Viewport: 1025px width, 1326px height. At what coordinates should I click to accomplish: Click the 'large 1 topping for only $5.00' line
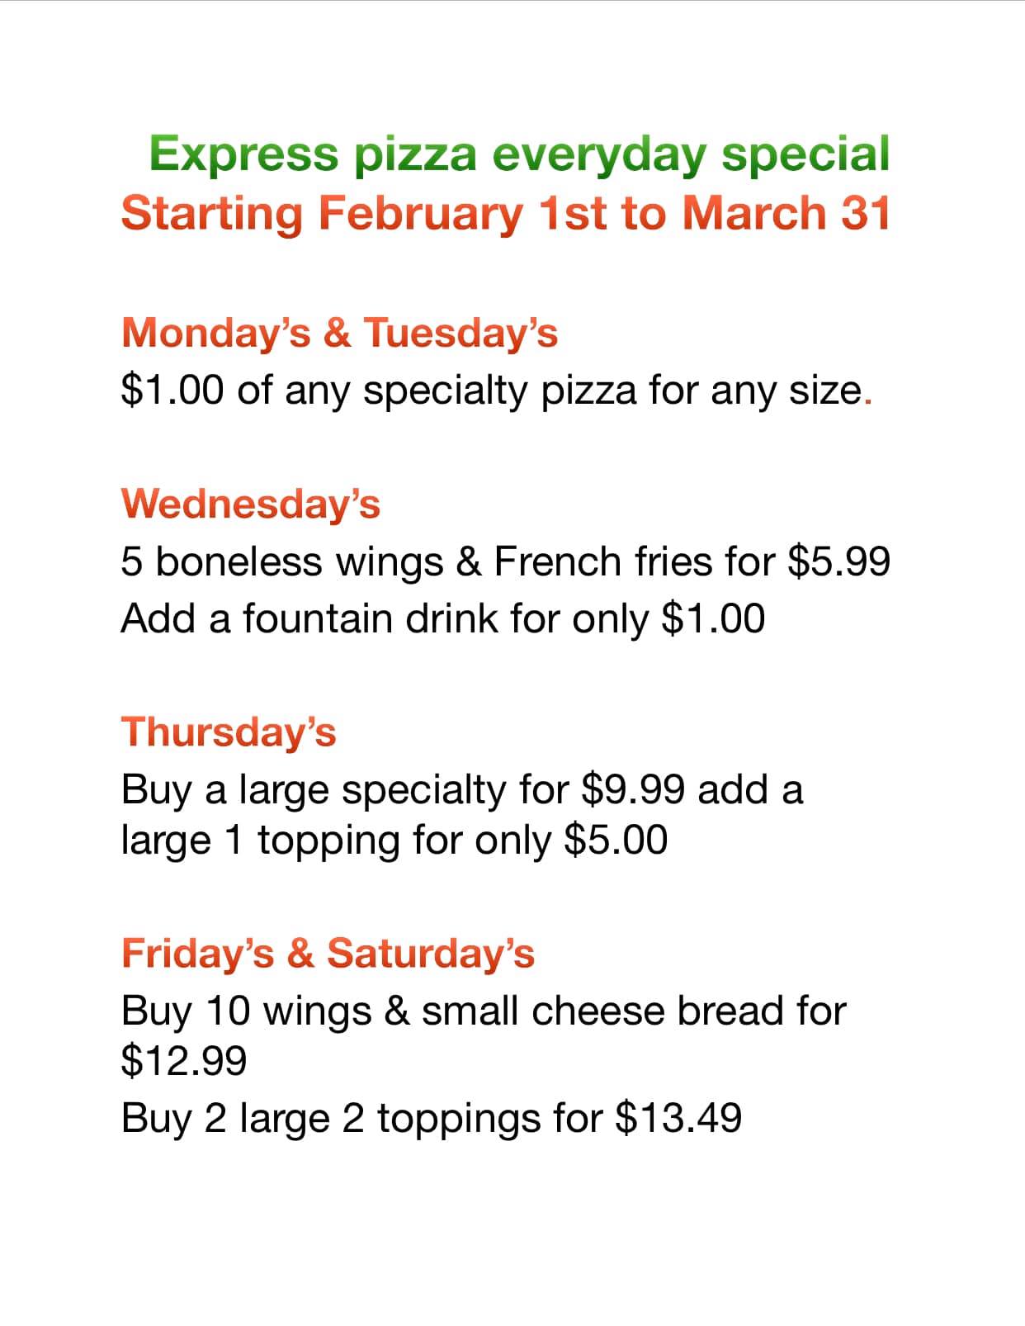coord(394,841)
